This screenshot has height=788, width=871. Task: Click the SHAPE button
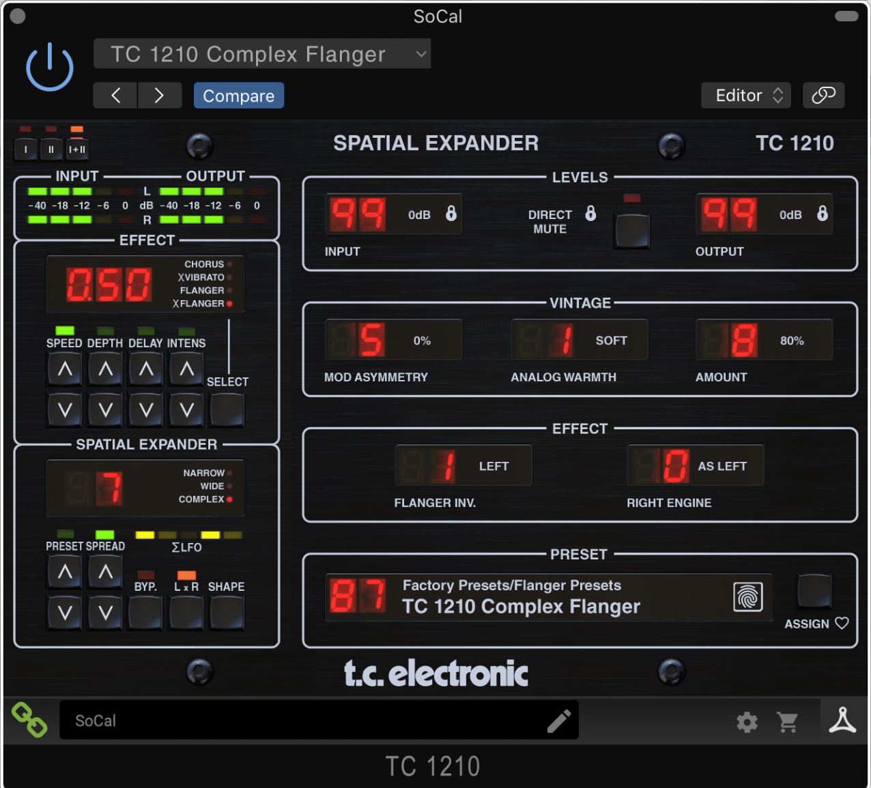point(227,613)
